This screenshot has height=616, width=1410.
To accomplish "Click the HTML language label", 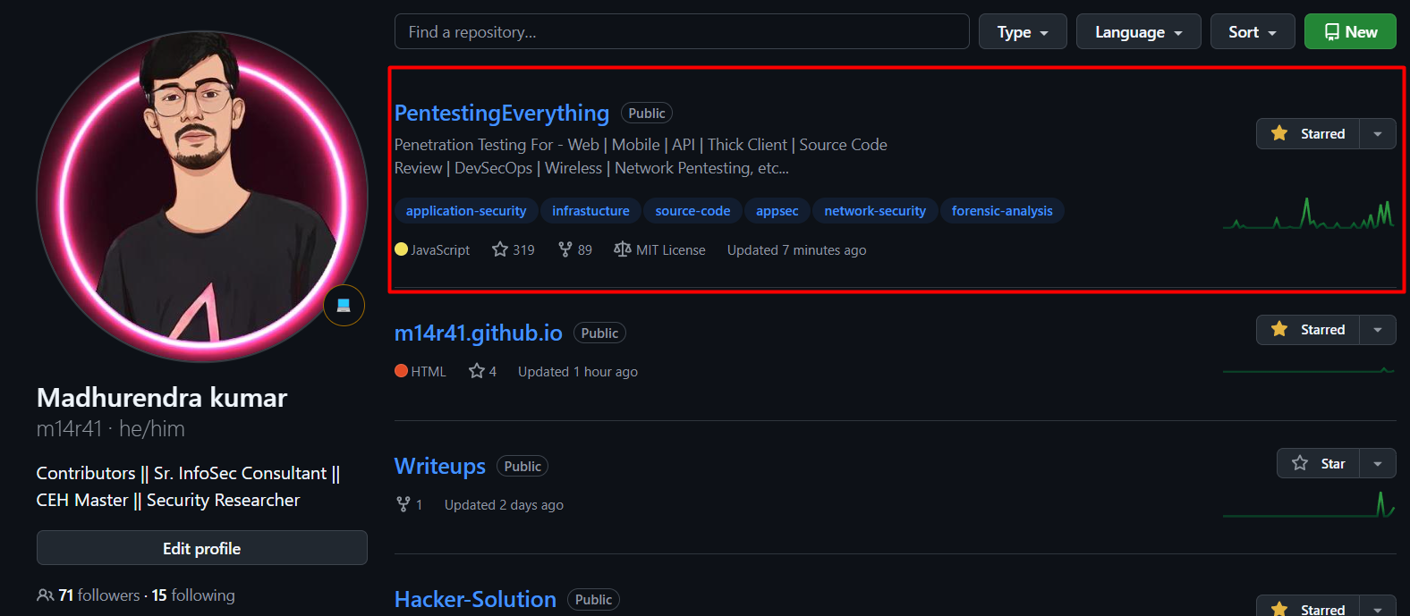I will 429,372.
